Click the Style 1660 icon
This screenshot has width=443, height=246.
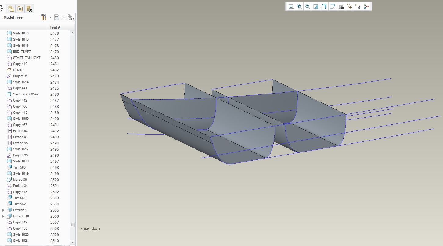point(9,119)
